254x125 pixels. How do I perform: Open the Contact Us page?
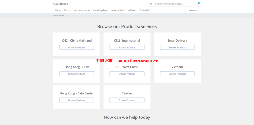tap(145, 10)
